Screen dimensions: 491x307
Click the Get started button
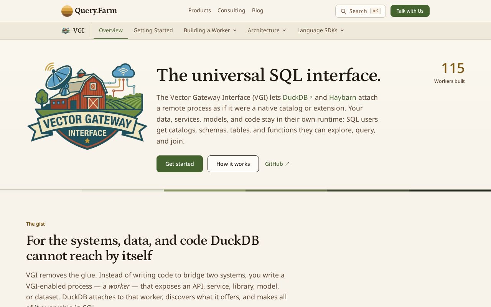click(x=180, y=164)
